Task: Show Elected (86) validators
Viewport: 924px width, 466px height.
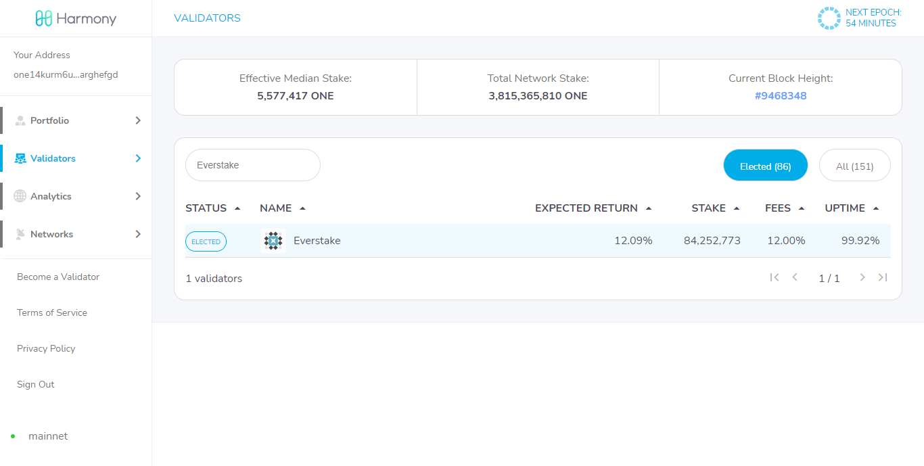Action: pyautogui.click(x=766, y=166)
